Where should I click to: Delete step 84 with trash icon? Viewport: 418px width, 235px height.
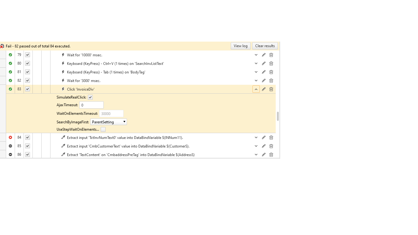coord(271,138)
